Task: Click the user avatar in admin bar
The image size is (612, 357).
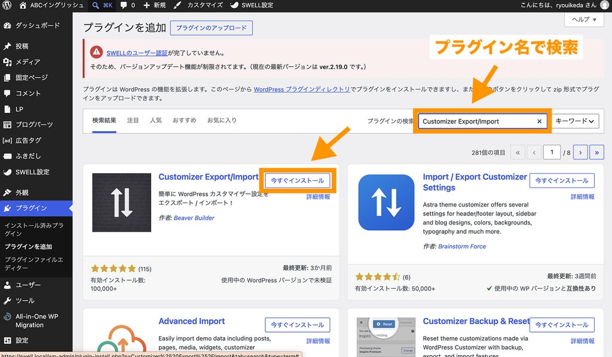Action: click(x=604, y=5)
